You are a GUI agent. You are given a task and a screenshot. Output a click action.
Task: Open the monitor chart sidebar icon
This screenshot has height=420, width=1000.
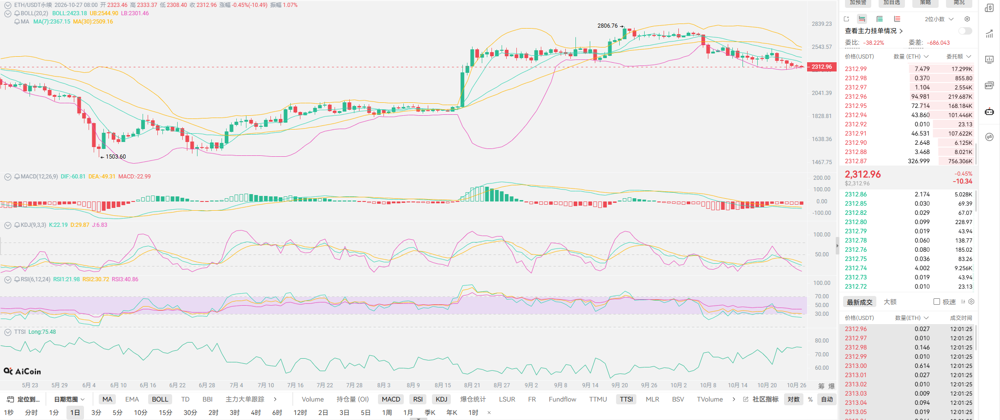989,59
